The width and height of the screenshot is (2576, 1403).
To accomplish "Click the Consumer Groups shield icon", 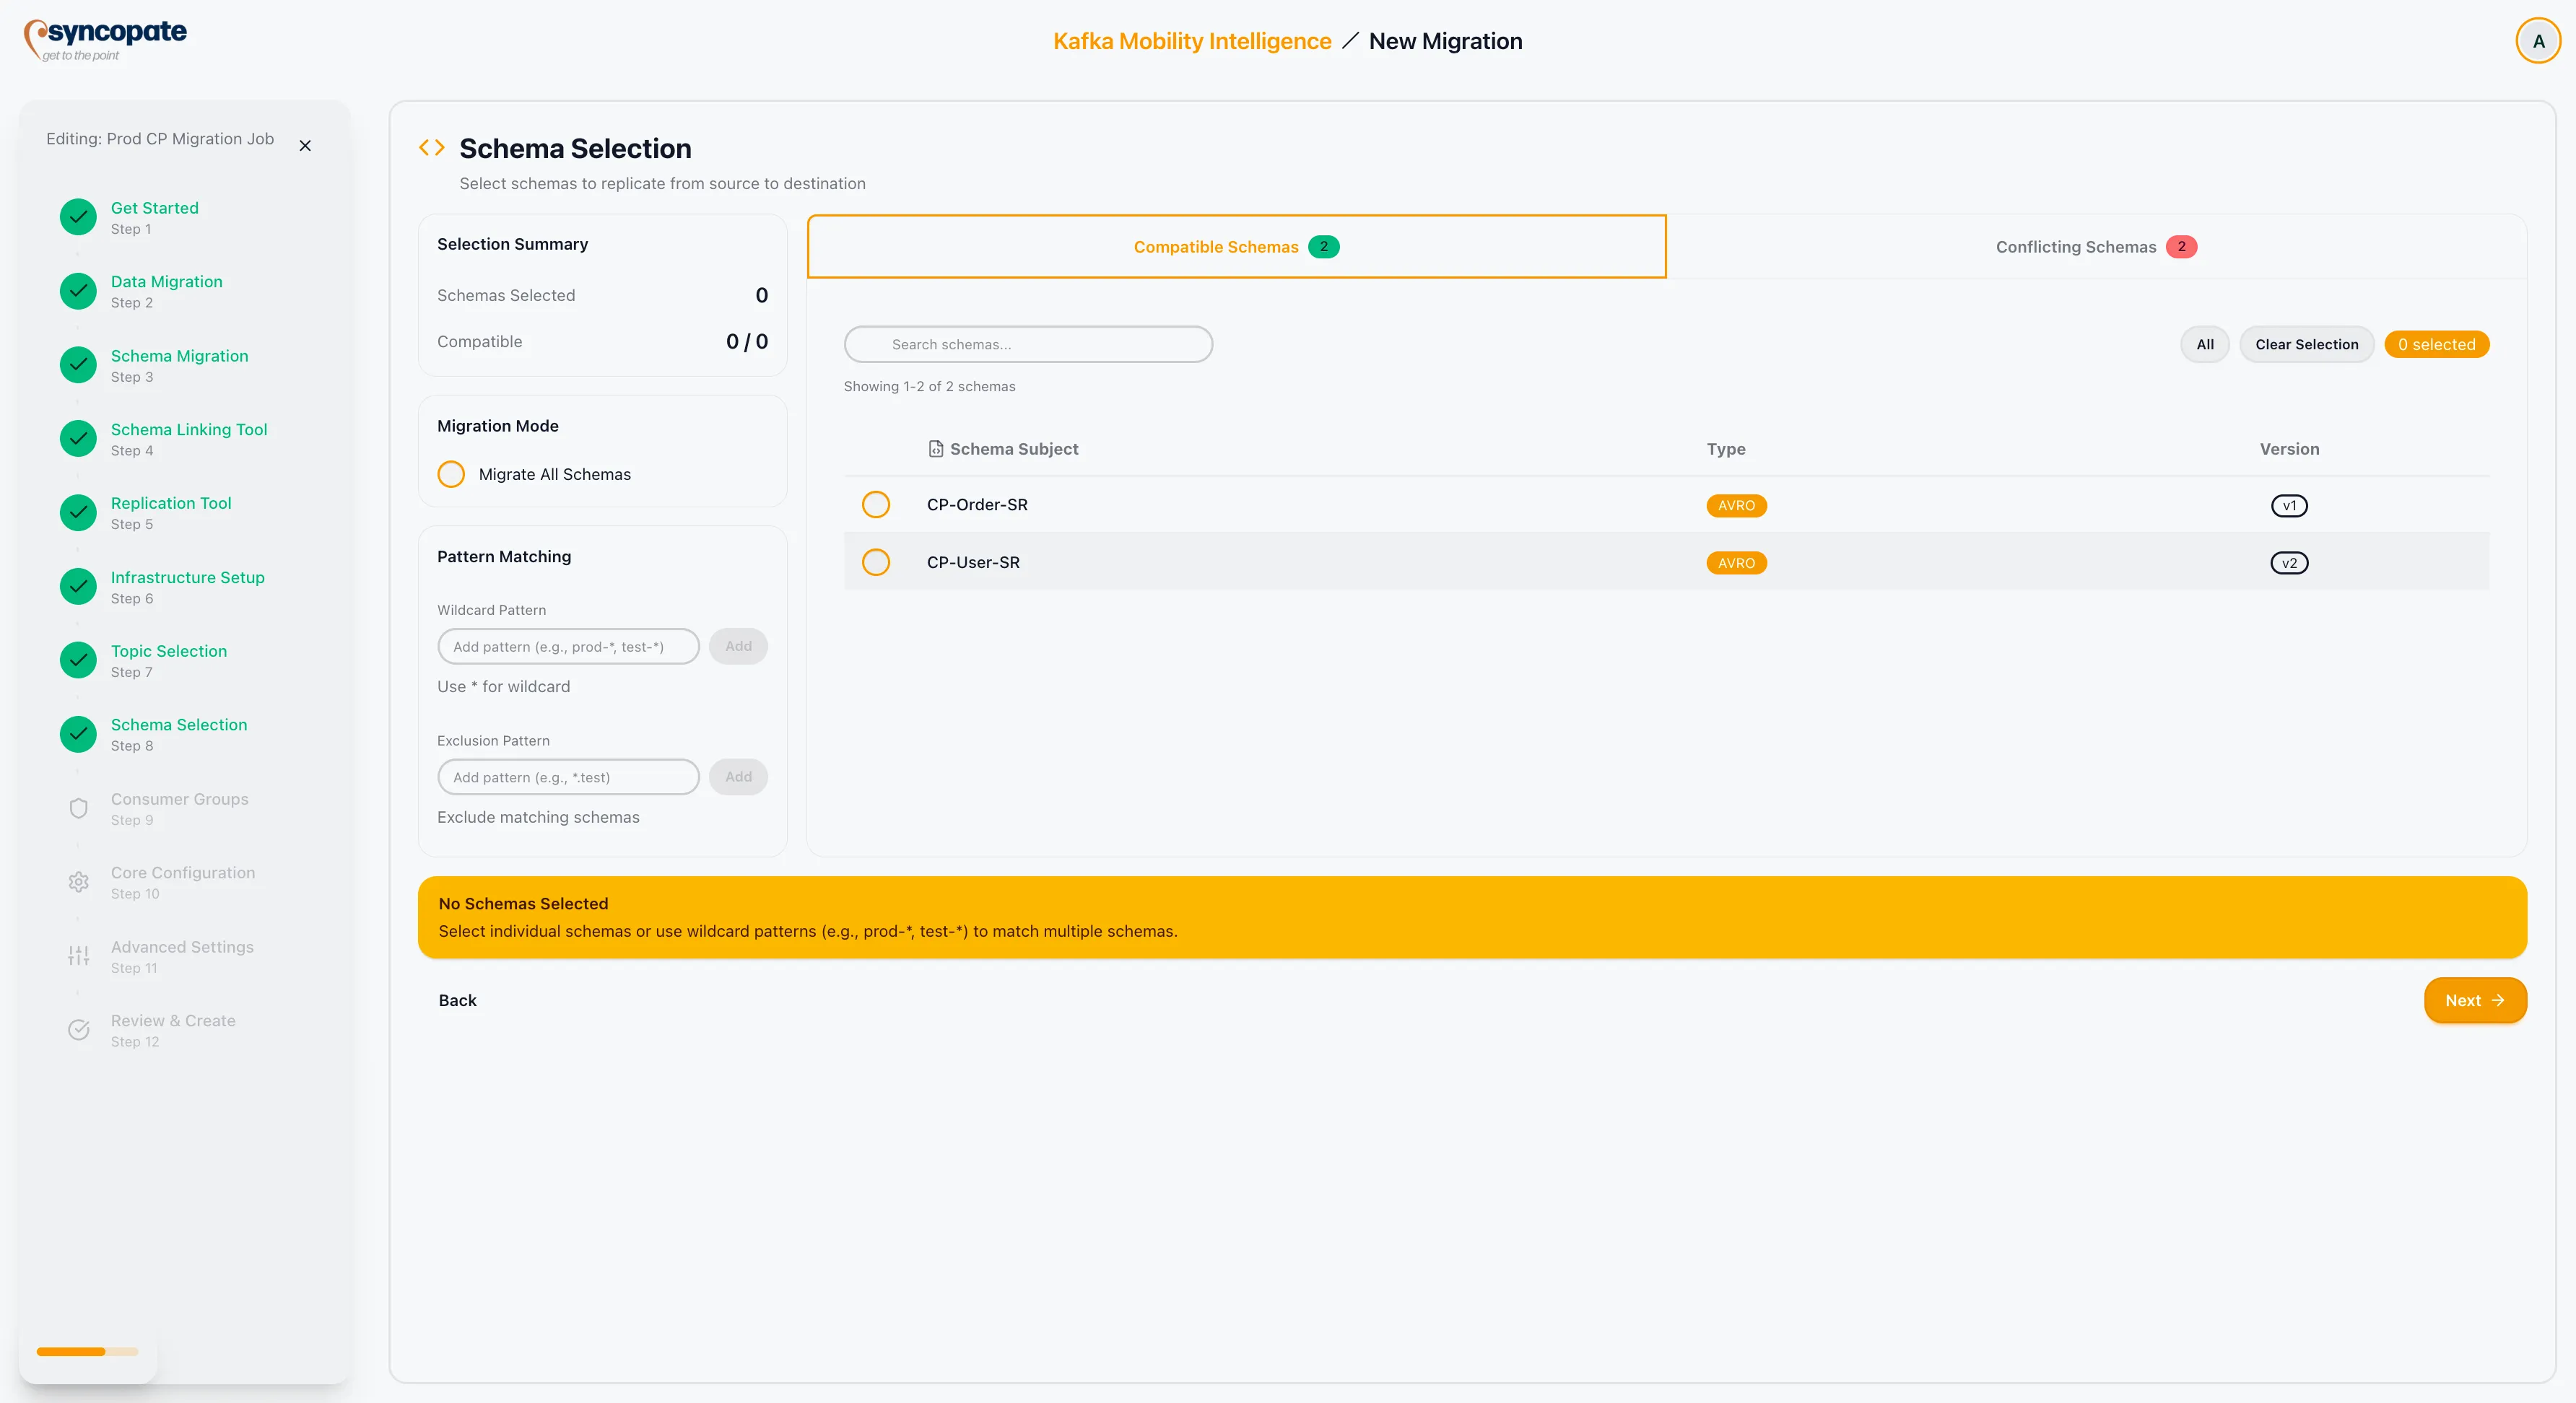I will click(x=78, y=808).
